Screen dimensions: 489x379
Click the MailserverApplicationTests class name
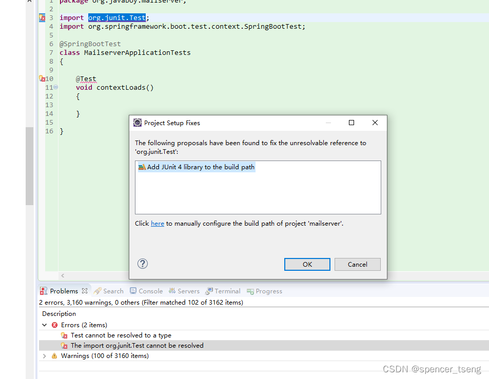(x=137, y=53)
